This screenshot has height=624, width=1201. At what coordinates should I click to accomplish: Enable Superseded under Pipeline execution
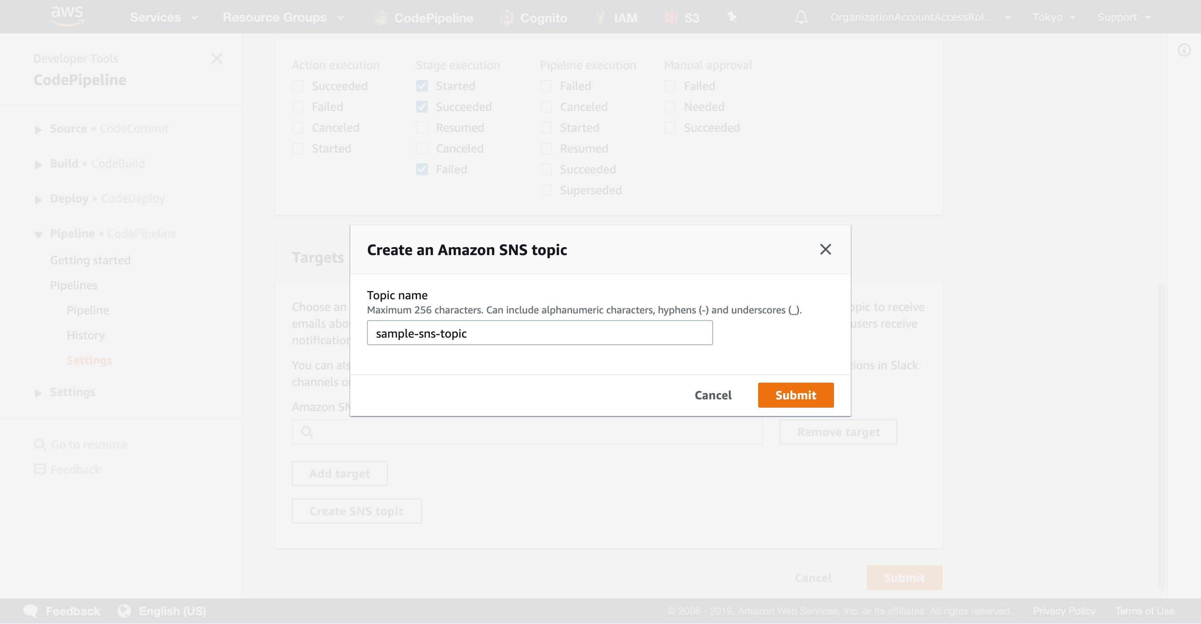click(546, 190)
